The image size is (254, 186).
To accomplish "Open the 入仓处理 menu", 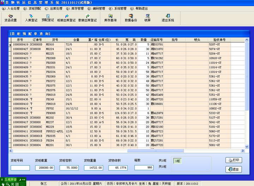I will tap(11, 8).
